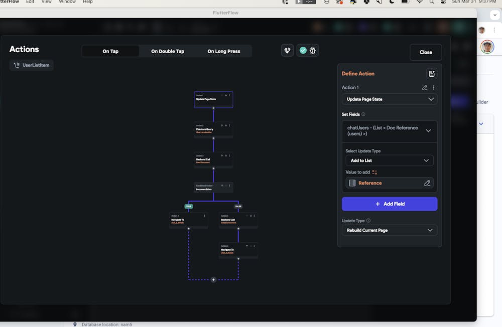
Task: Open the Edit menu
Action: 30,2
